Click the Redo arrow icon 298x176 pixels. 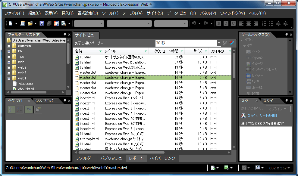pos(206,23)
